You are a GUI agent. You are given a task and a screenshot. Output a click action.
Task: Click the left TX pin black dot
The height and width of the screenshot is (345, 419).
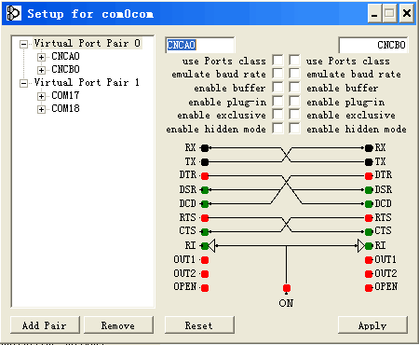205,162
